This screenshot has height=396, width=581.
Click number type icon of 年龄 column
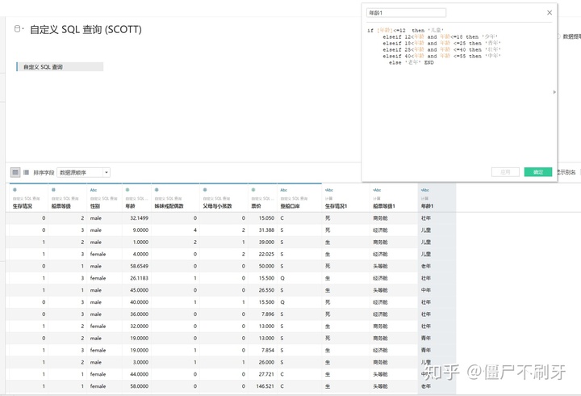127,190
